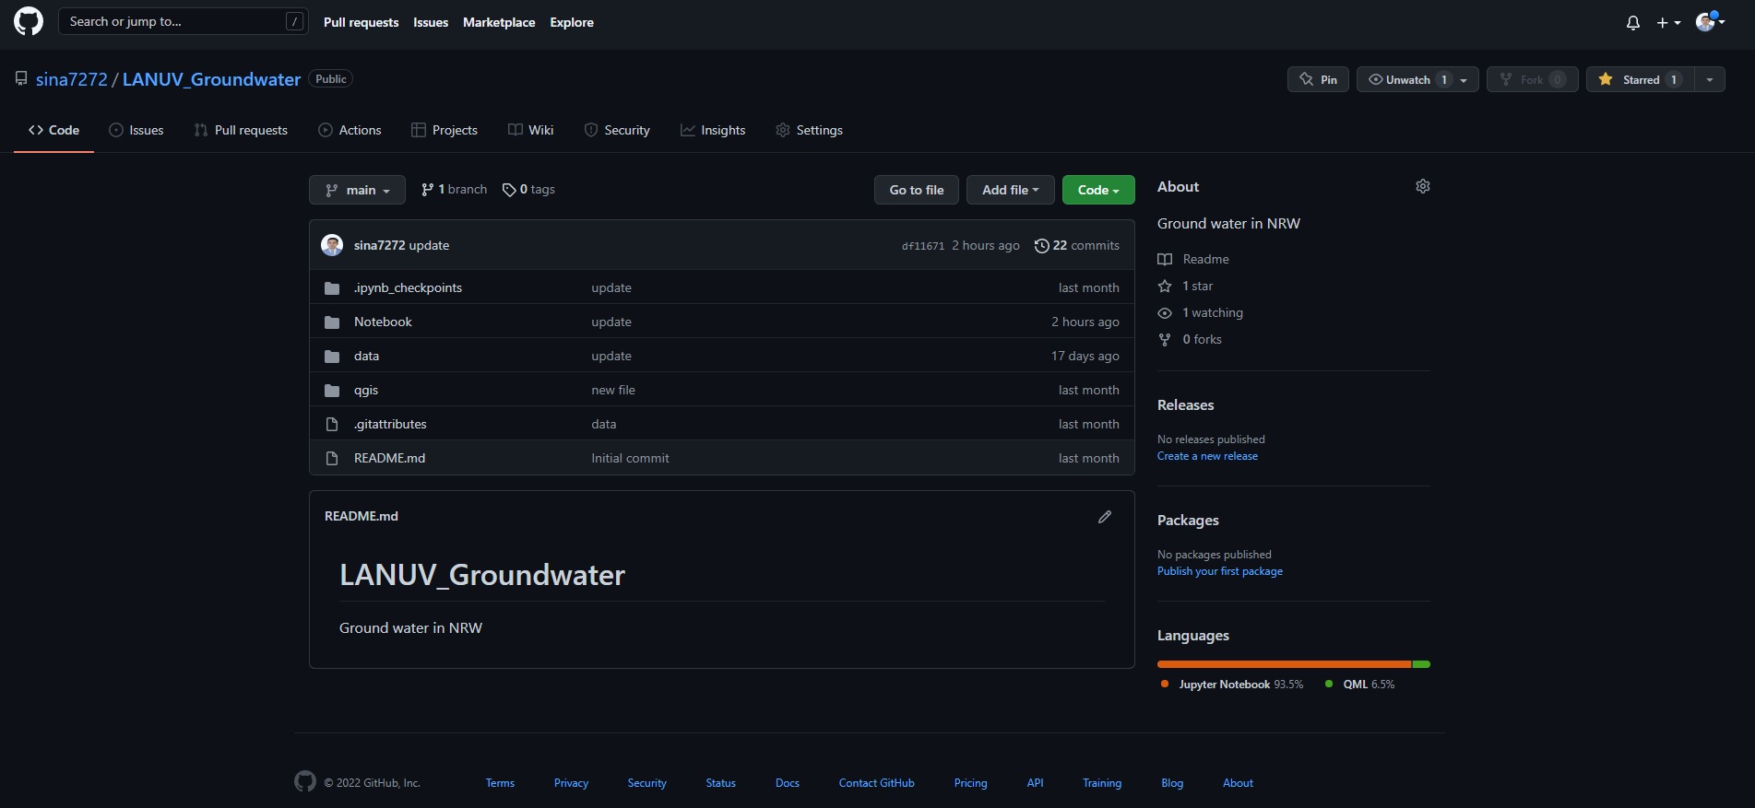The image size is (1755, 808).
Task: Click the GitHub Octocat logo in header
Action: (x=29, y=22)
